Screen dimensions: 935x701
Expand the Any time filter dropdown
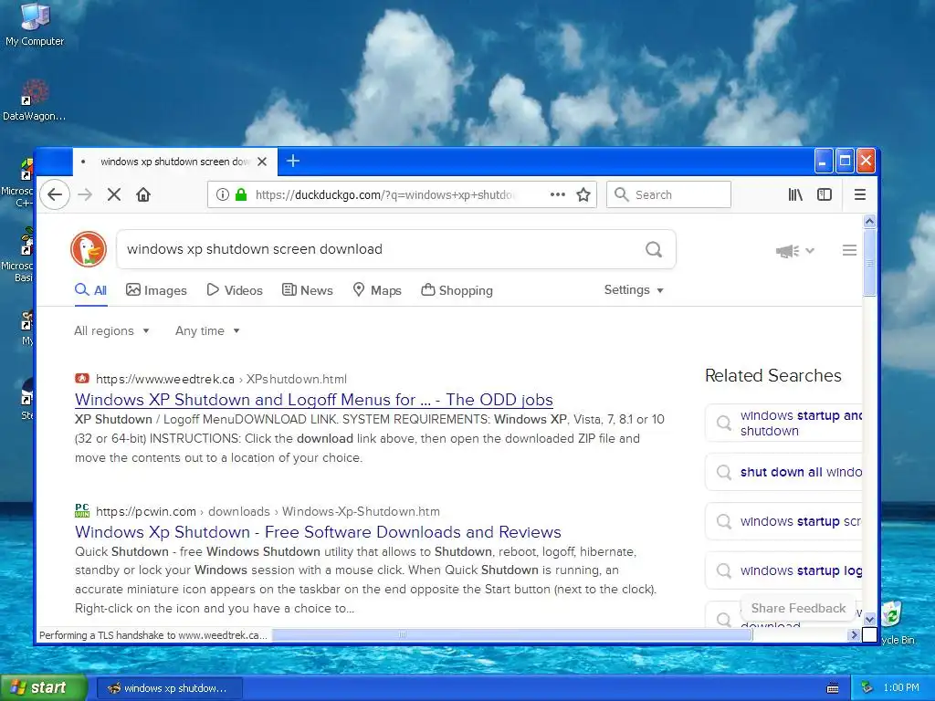click(x=207, y=330)
